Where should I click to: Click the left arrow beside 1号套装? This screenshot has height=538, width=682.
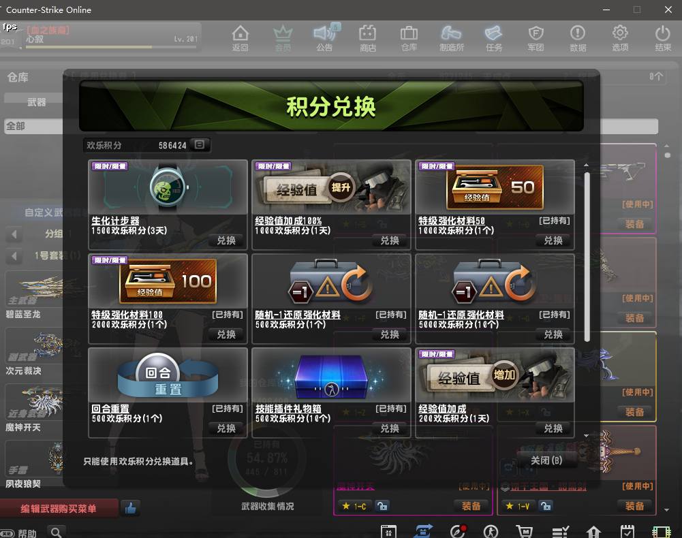pos(14,256)
